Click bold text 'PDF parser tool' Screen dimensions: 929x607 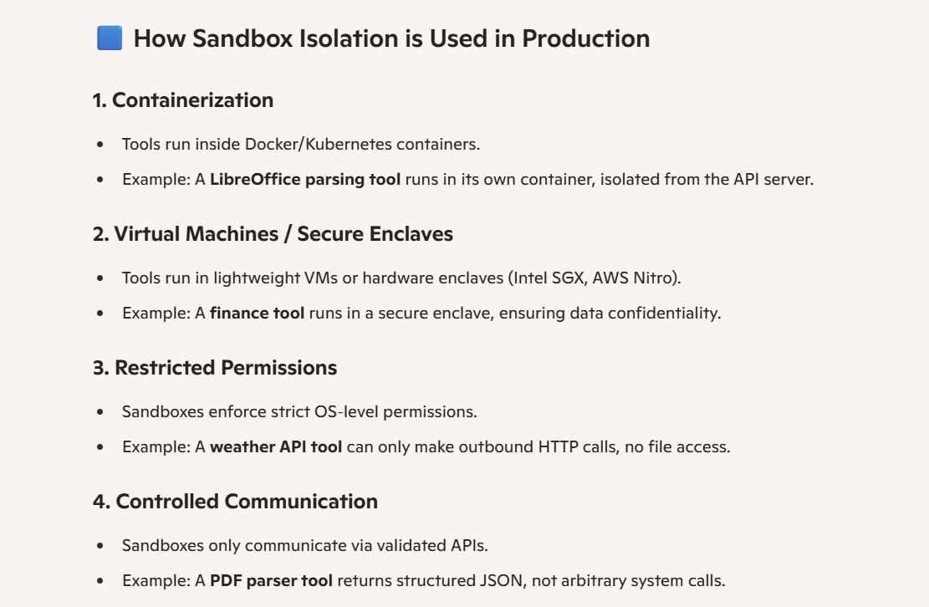272,581
